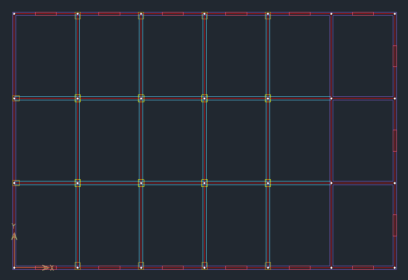The width and height of the screenshot is (408, 280).
Task: Select the white node at the top-left corner of the plan
Action: click(14, 14)
